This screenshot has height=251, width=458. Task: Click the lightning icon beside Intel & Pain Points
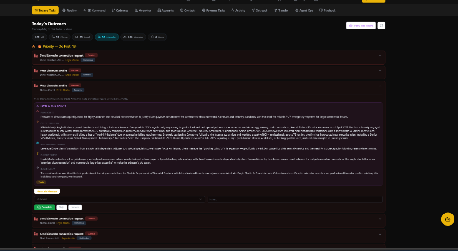tap(38, 106)
